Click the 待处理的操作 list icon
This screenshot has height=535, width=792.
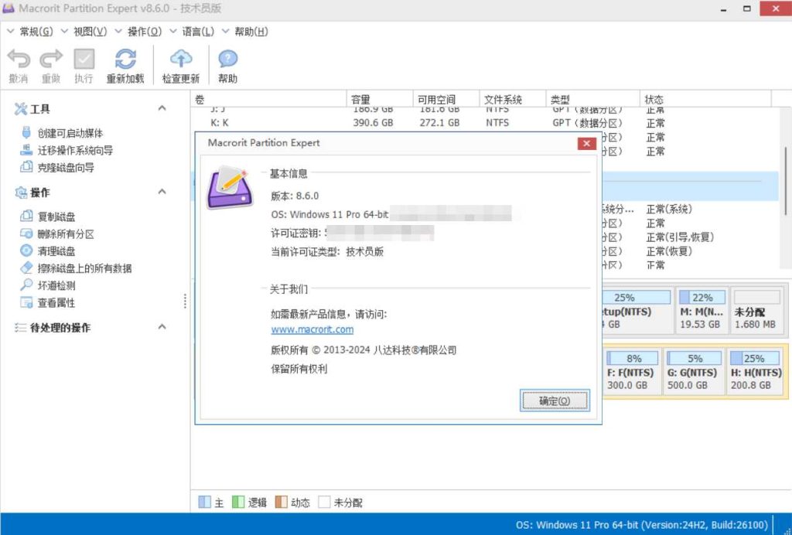(21, 328)
